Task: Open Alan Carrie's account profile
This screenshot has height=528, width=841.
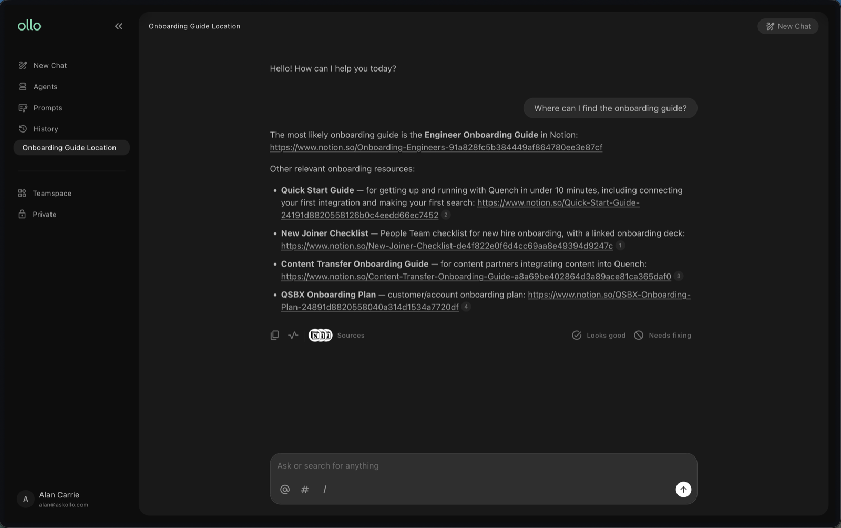Action: coord(54,499)
